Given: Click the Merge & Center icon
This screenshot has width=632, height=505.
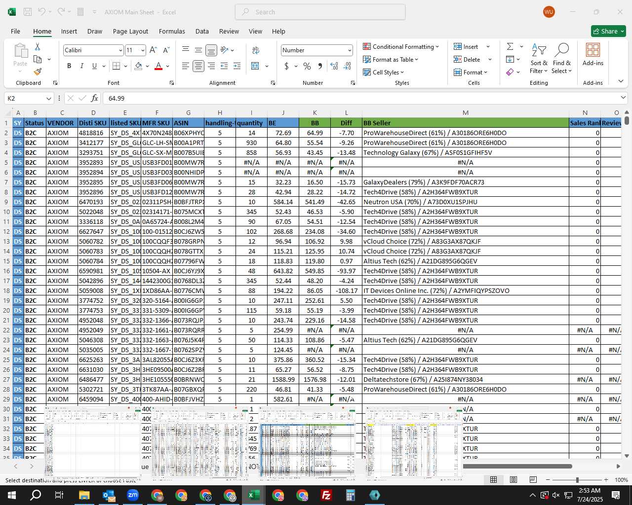Looking at the screenshot, I should point(255,66).
